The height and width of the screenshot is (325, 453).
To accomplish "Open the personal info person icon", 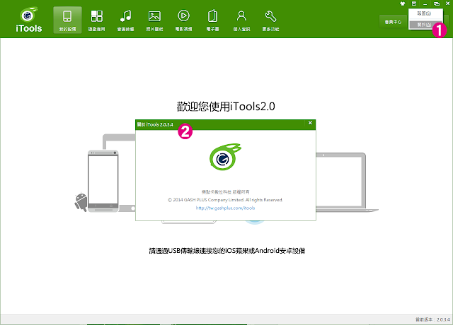I will coord(241,20).
